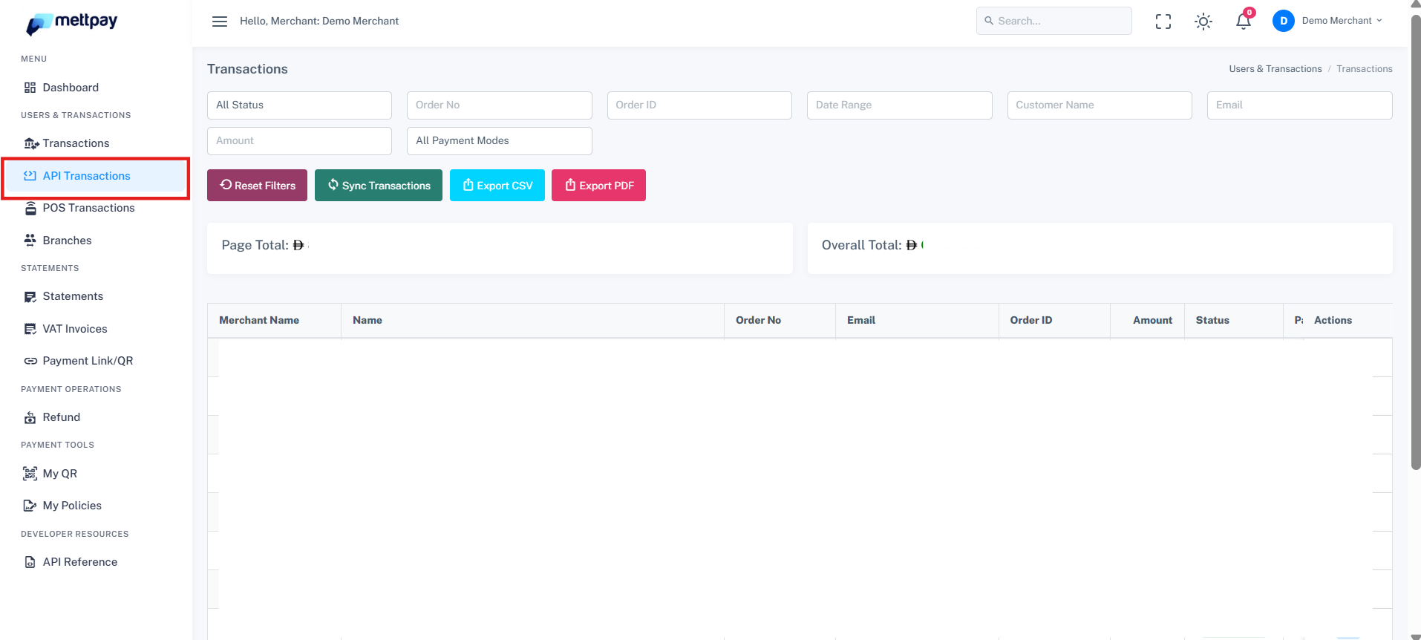Click the Customer Name filter field
This screenshot has height=640, width=1421.
pos(1100,105)
